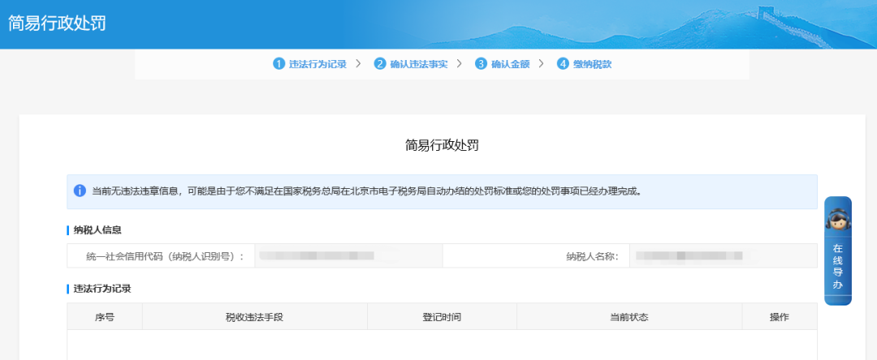This screenshot has width=877, height=360.
Task: Click the step 3 circle icon
Action: point(481,63)
